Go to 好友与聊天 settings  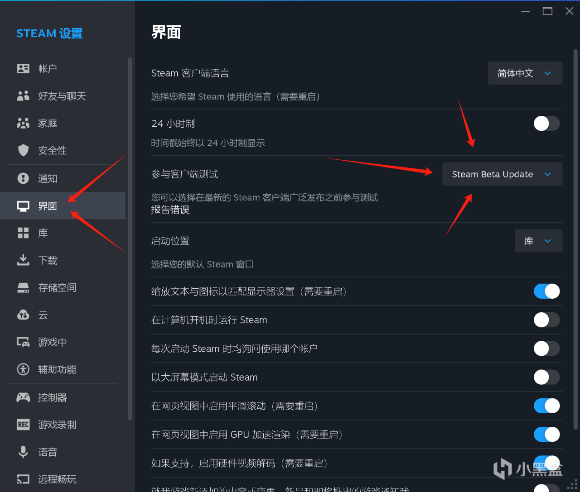tap(63, 96)
